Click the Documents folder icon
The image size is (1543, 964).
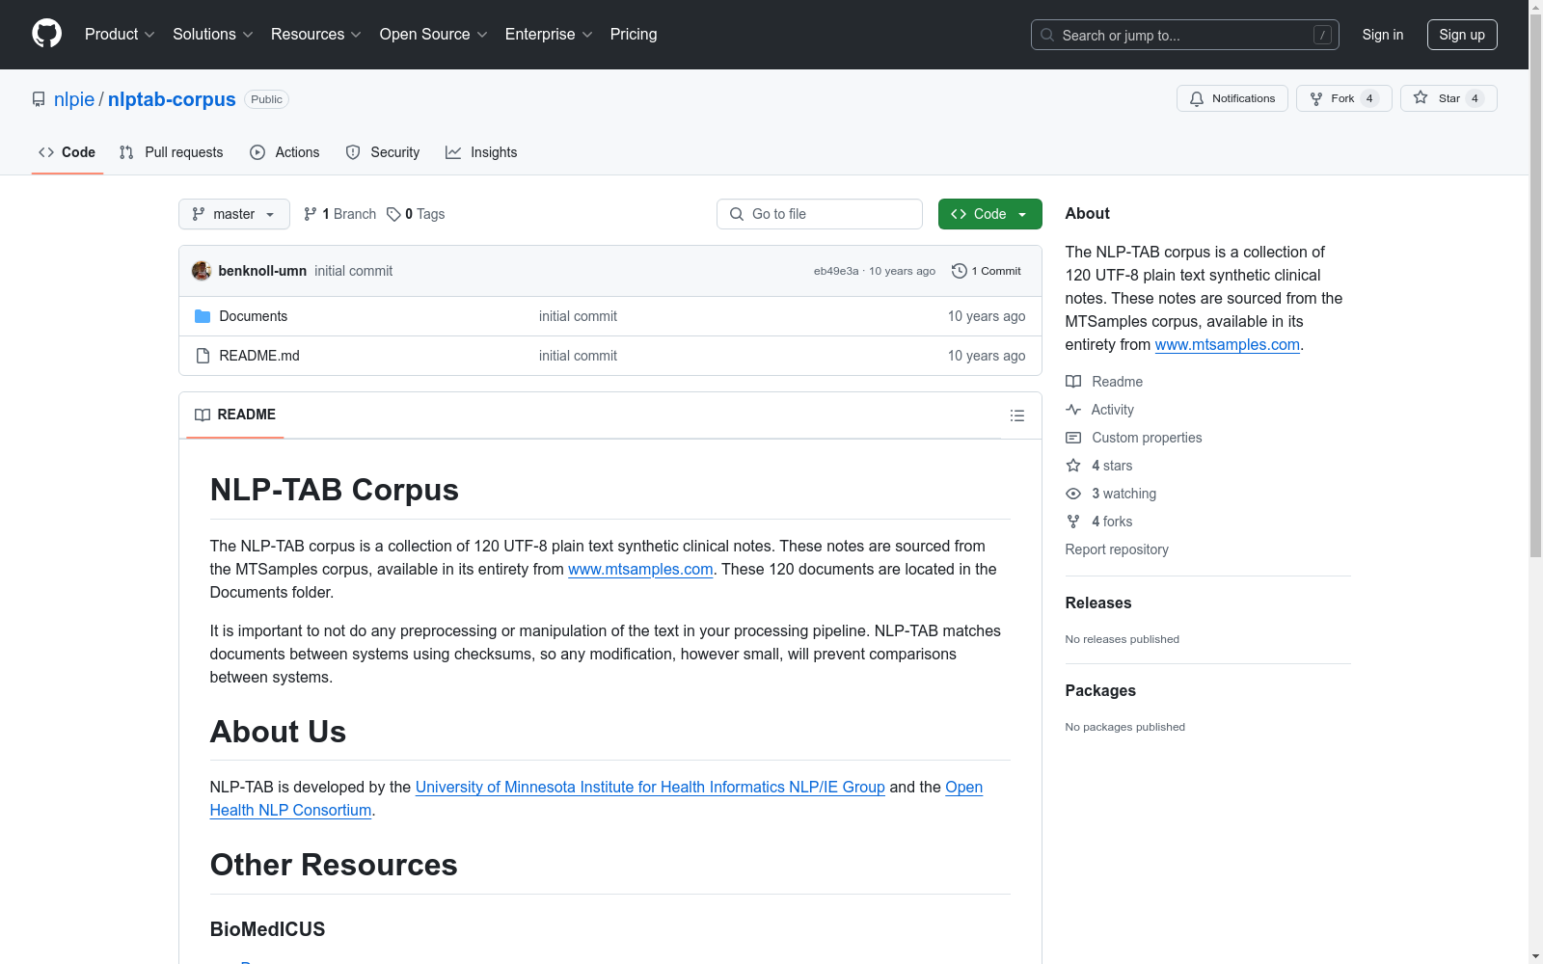[x=203, y=316]
